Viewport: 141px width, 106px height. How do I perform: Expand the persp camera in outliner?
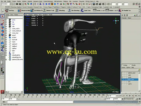point(6,20)
